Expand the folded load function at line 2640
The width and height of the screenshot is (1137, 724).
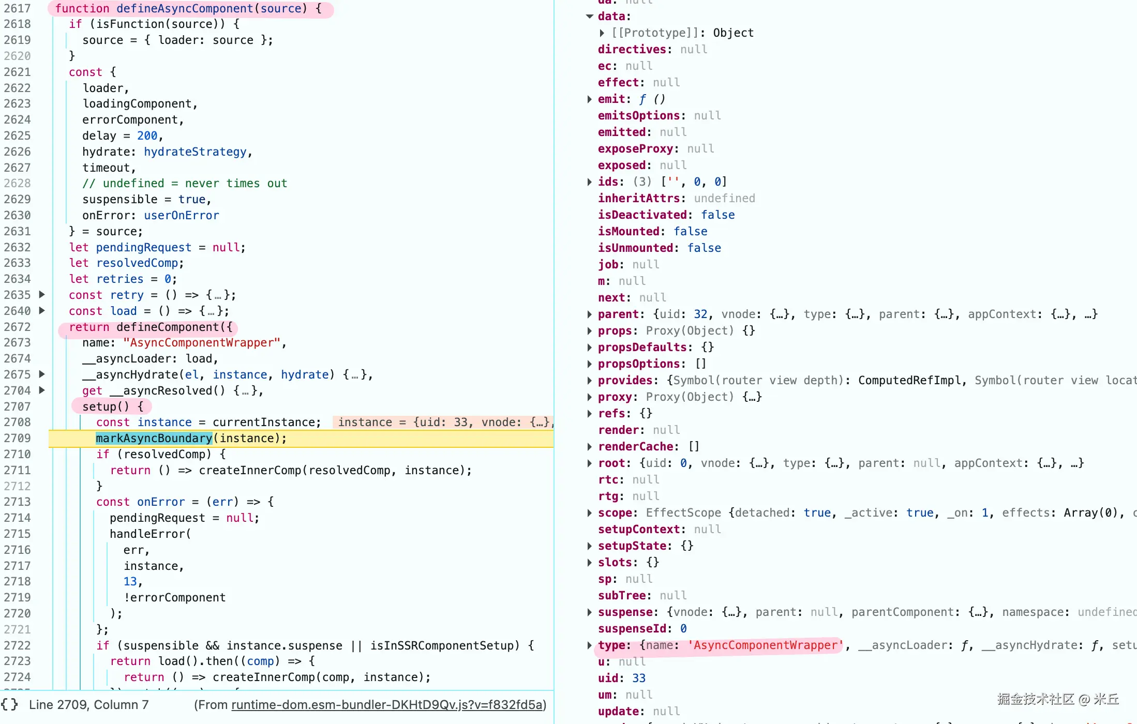point(42,310)
